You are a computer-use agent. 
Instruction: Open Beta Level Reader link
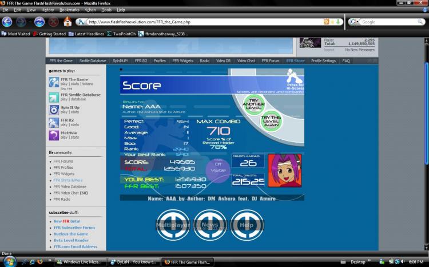[71, 240]
